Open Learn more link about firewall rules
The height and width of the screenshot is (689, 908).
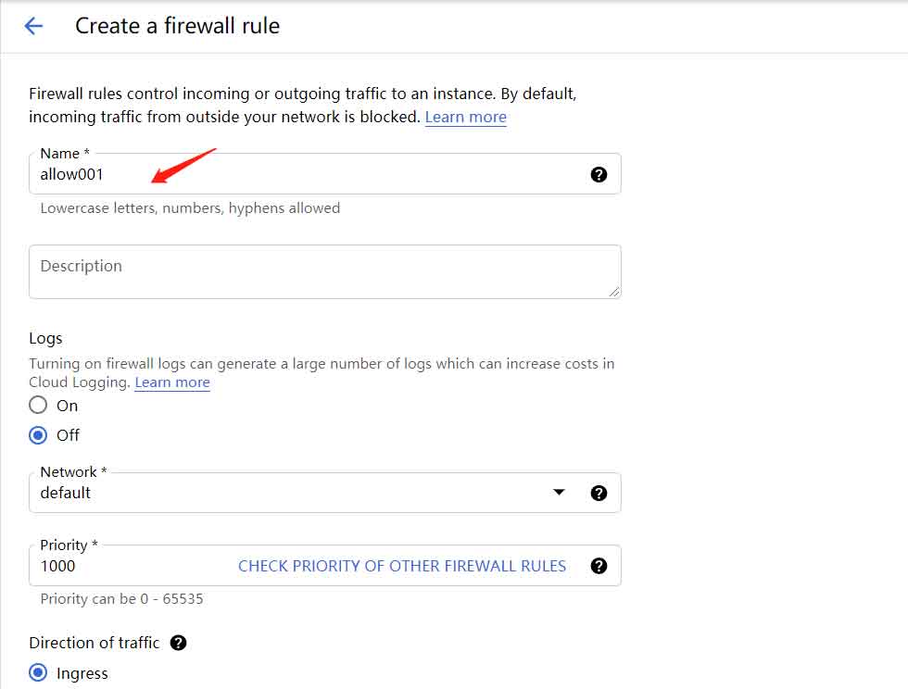click(465, 117)
